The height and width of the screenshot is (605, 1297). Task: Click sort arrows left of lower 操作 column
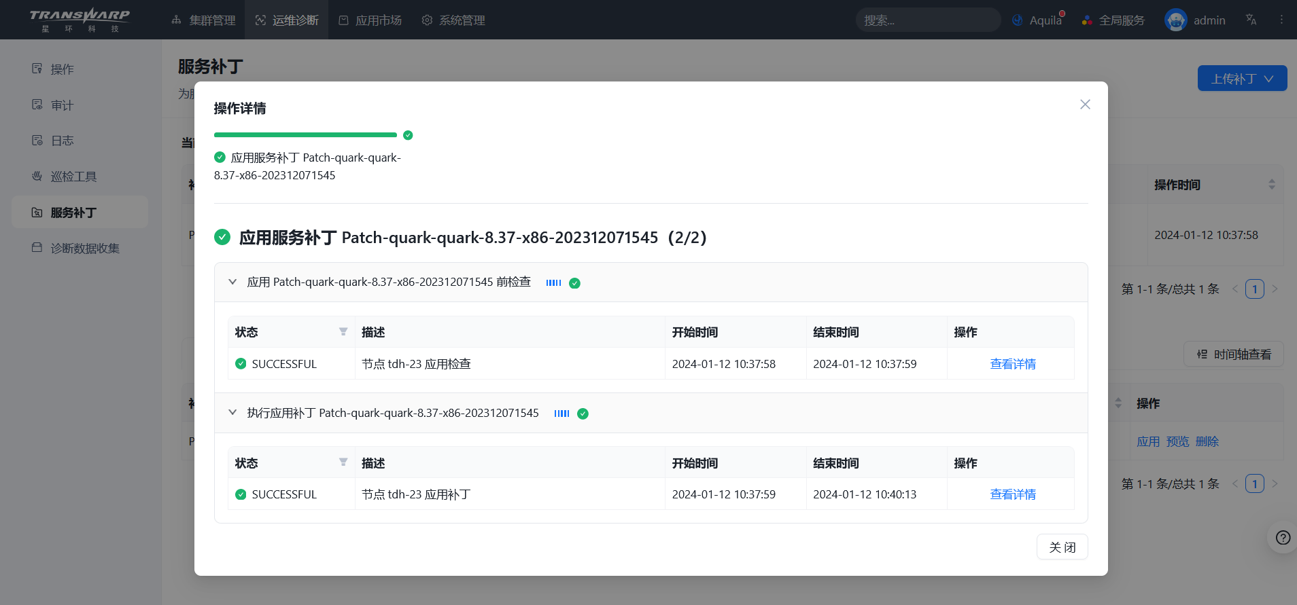pos(1118,403)
